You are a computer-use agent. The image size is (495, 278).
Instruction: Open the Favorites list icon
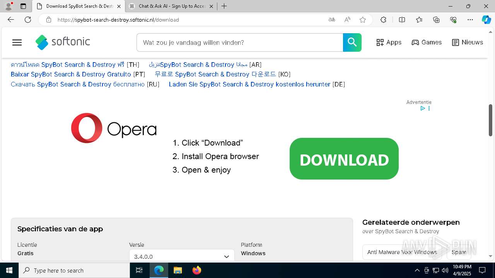[419, 20]
